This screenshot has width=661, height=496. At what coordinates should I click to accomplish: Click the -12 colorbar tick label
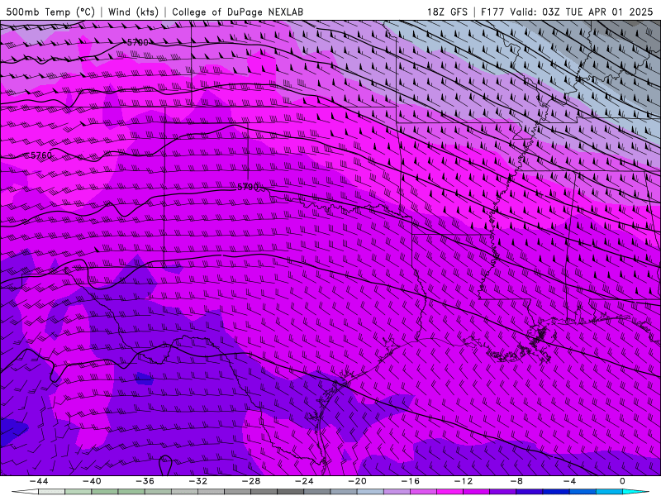(464, 481)
